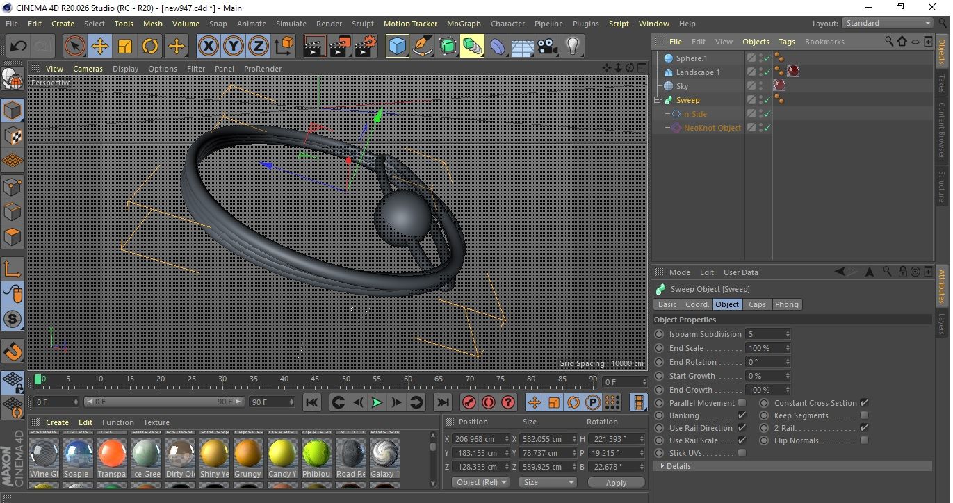
Task: Activate the Move tool
Action: pos(100,47)
